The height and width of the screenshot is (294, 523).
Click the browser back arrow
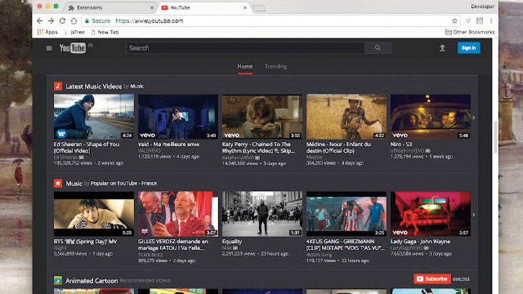click(39, 21)
